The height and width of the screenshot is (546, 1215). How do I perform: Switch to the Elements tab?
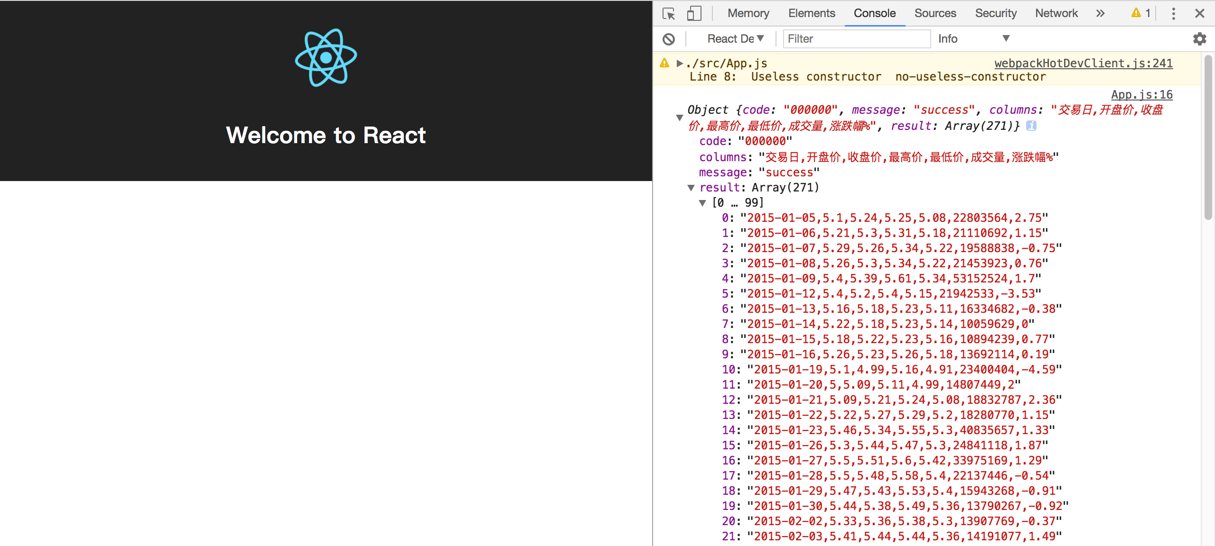click(812, 13)
